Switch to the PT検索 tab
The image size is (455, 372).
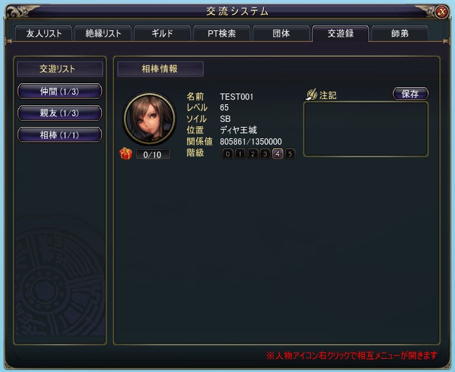point(222,33)
